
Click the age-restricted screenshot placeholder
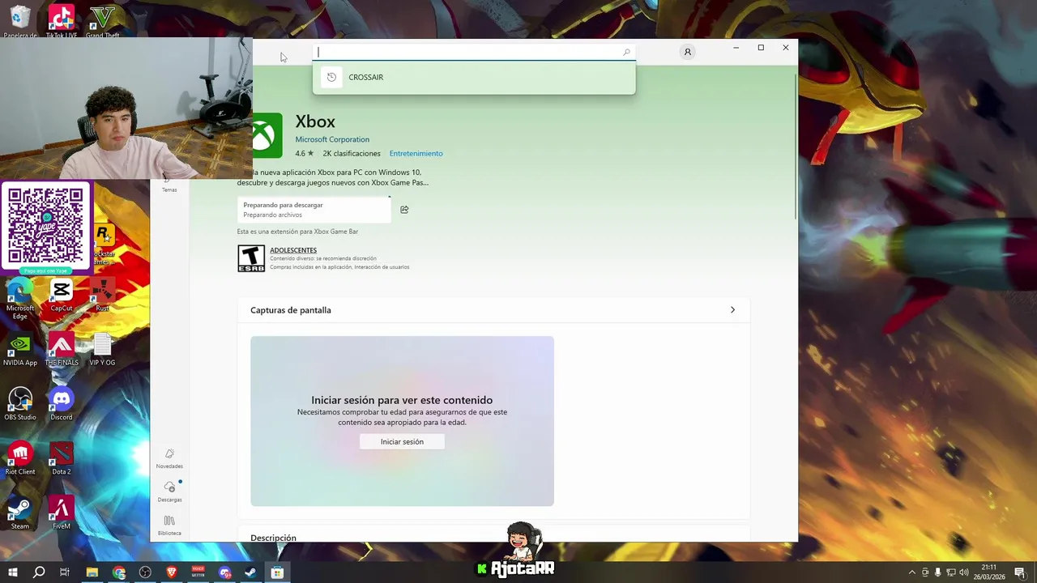(402, 421)
